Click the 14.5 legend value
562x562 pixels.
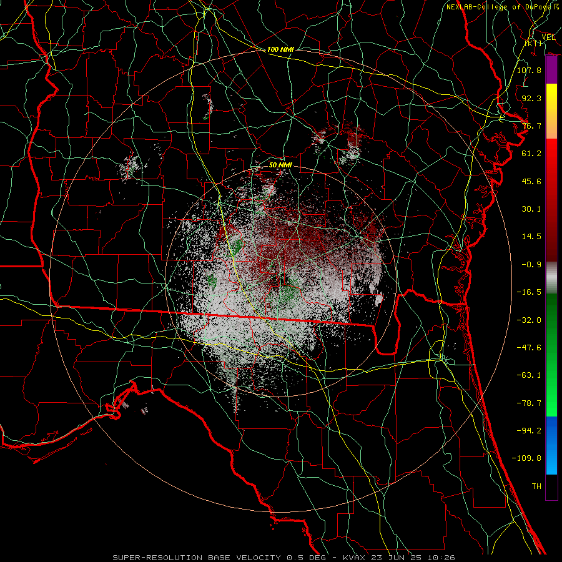coord(531,237)
